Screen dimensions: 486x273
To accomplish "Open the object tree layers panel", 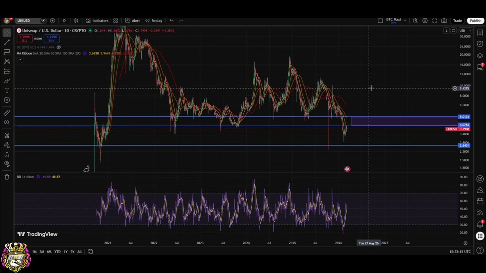I will [480, 56].
